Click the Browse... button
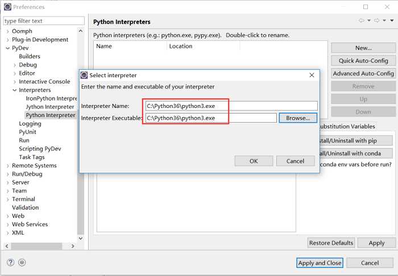 pos(298,118)
